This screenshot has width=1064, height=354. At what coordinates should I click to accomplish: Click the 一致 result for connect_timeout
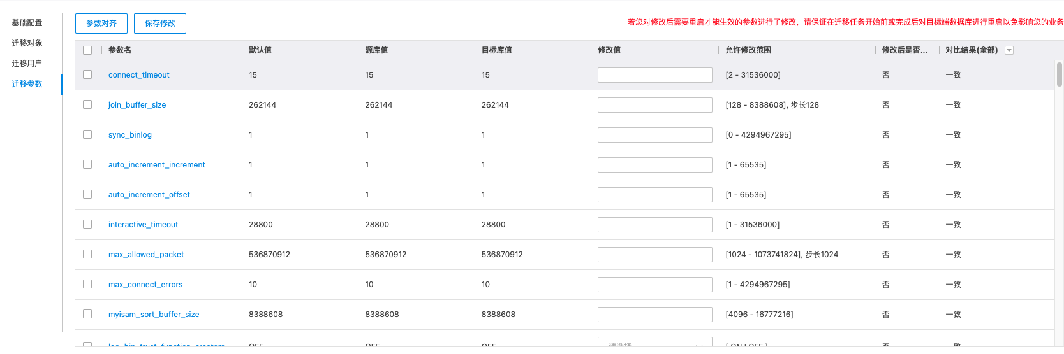tap(953, 75)
